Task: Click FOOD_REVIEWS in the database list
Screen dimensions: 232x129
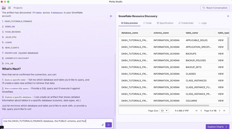Action: pyautogui.click(x=13, y=32)
